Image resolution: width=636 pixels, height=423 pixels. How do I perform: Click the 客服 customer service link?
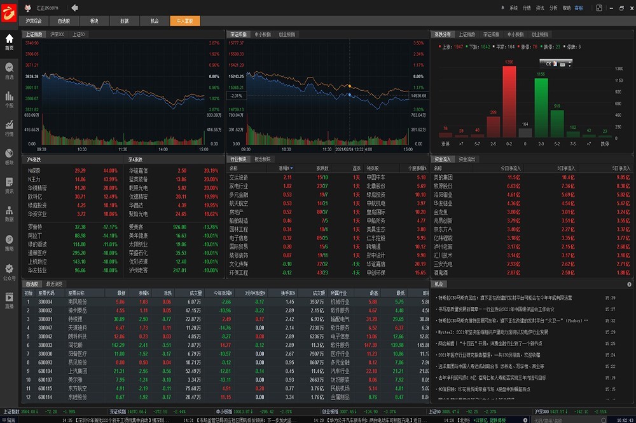coord(578,8)
